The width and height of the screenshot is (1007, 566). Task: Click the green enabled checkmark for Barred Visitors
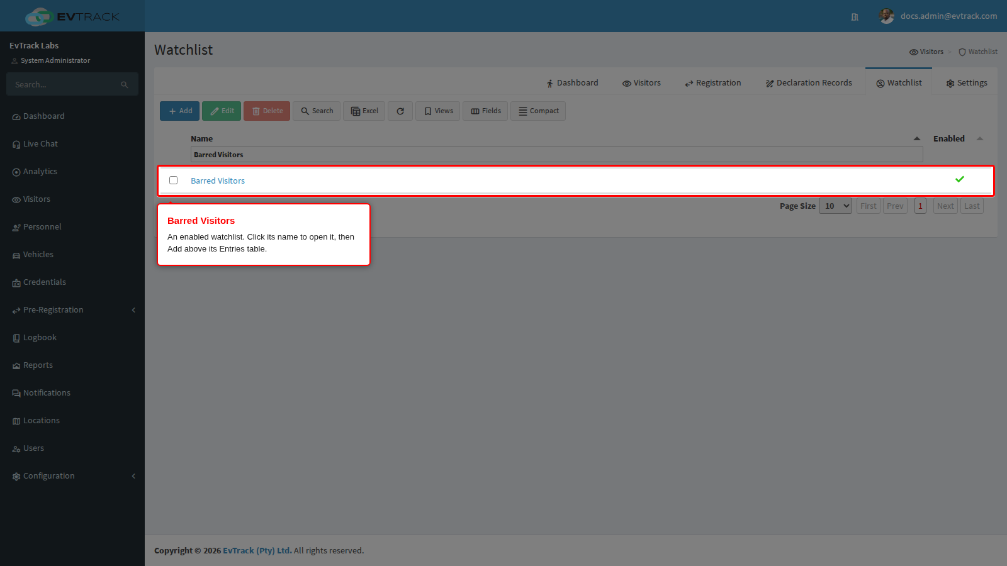tap(960, 179)
